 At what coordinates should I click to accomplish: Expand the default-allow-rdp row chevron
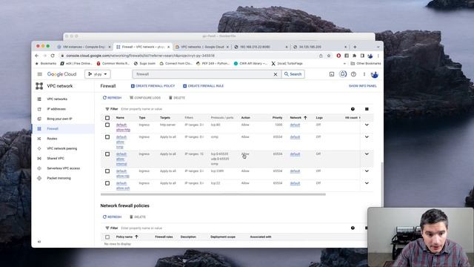point(367,171)
